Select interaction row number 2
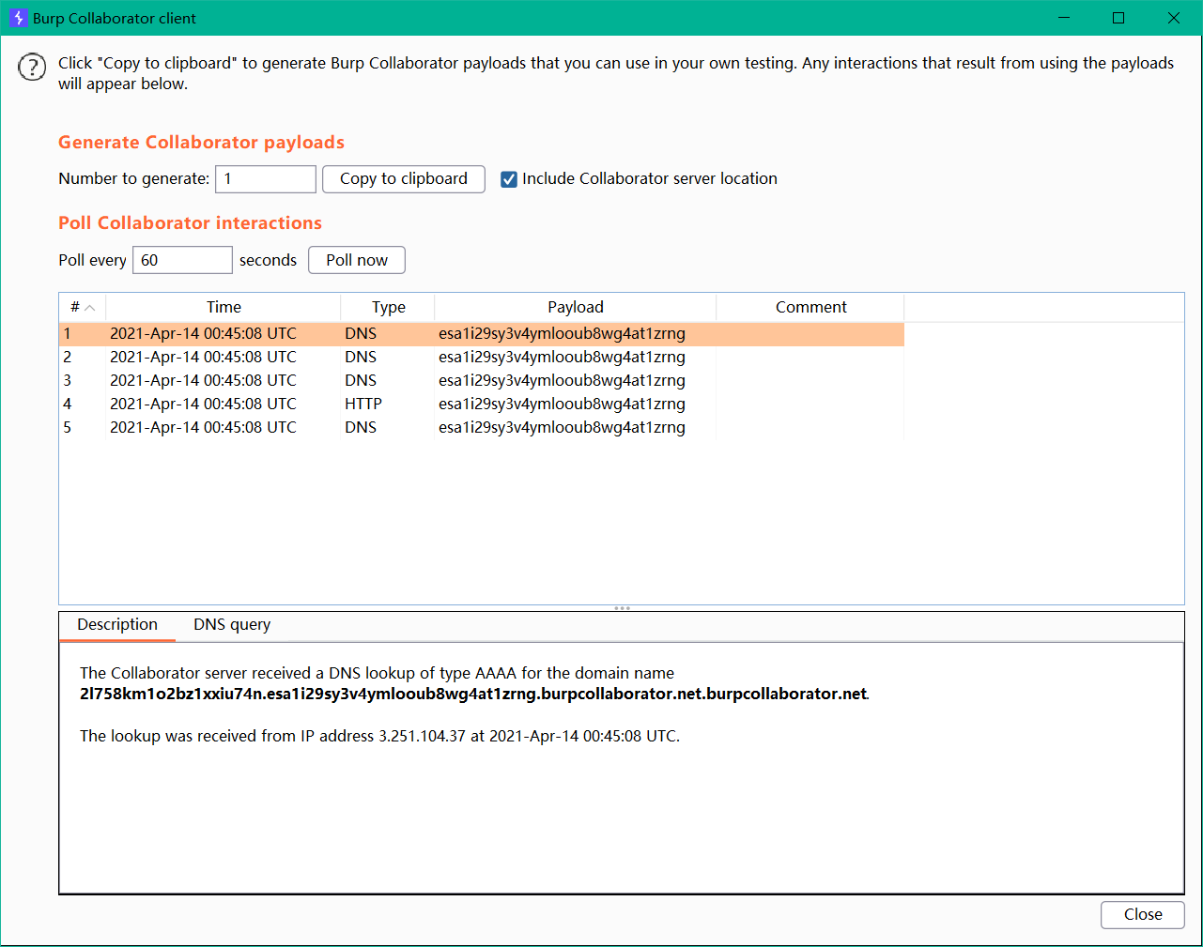This screenshot has width=1203, height=947. (x=482, y=358)
